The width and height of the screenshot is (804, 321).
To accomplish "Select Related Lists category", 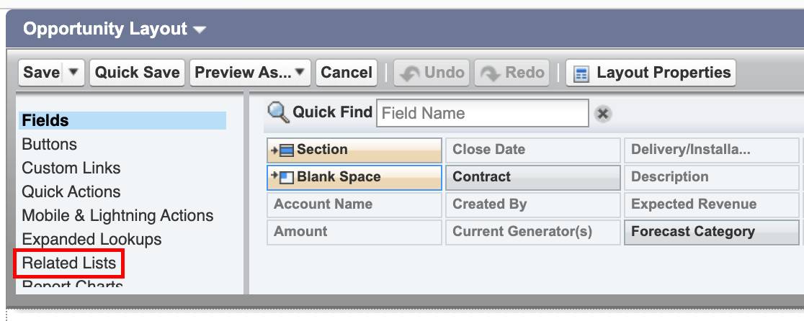I will (68, 263).
